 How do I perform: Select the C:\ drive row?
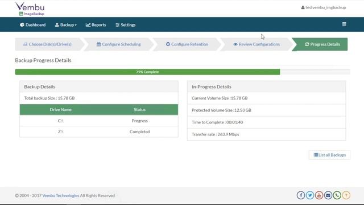pos(99,121)
